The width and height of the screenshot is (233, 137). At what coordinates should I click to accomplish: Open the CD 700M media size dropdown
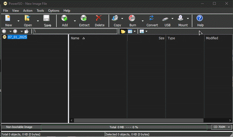pos(221,127)
